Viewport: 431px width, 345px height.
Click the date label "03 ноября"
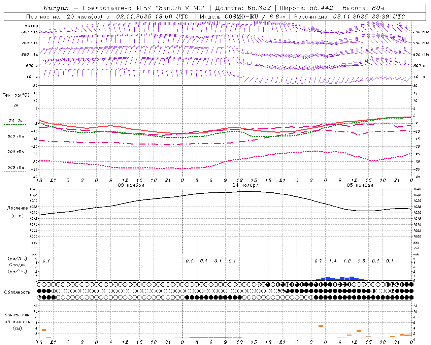[131, 185]
